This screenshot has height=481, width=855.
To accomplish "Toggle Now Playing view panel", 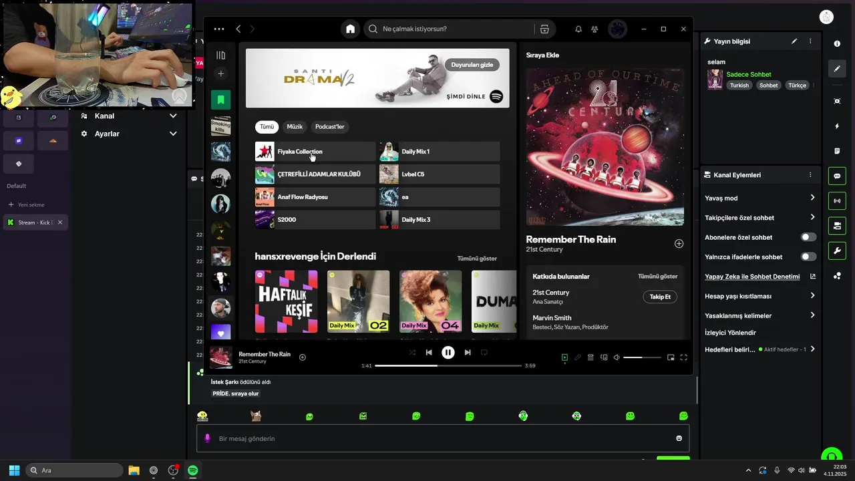I will (564, 357).
